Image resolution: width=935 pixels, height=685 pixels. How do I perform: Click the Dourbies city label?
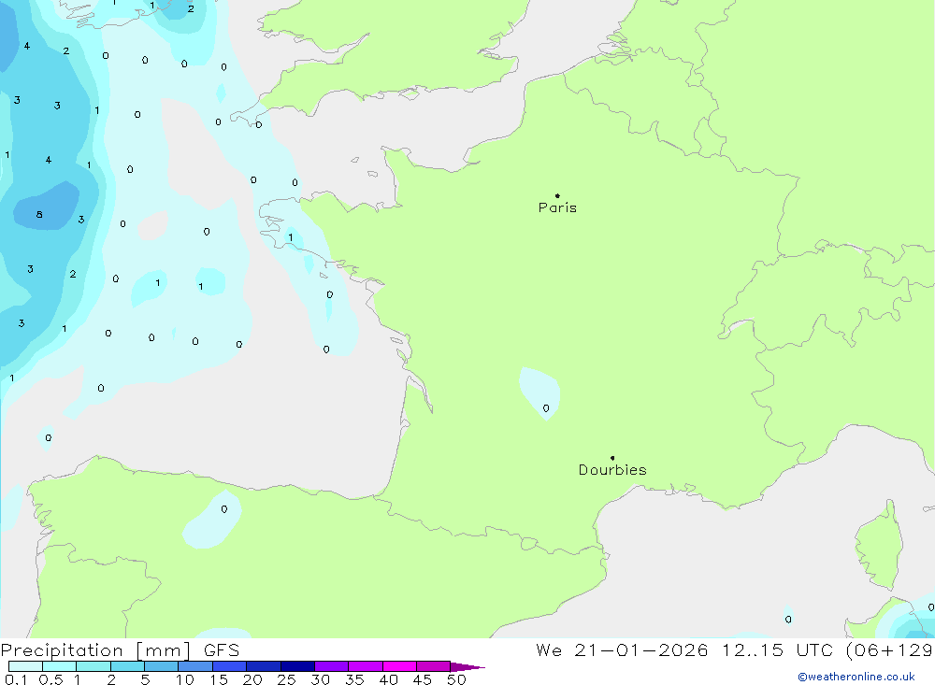pos(612,470)
